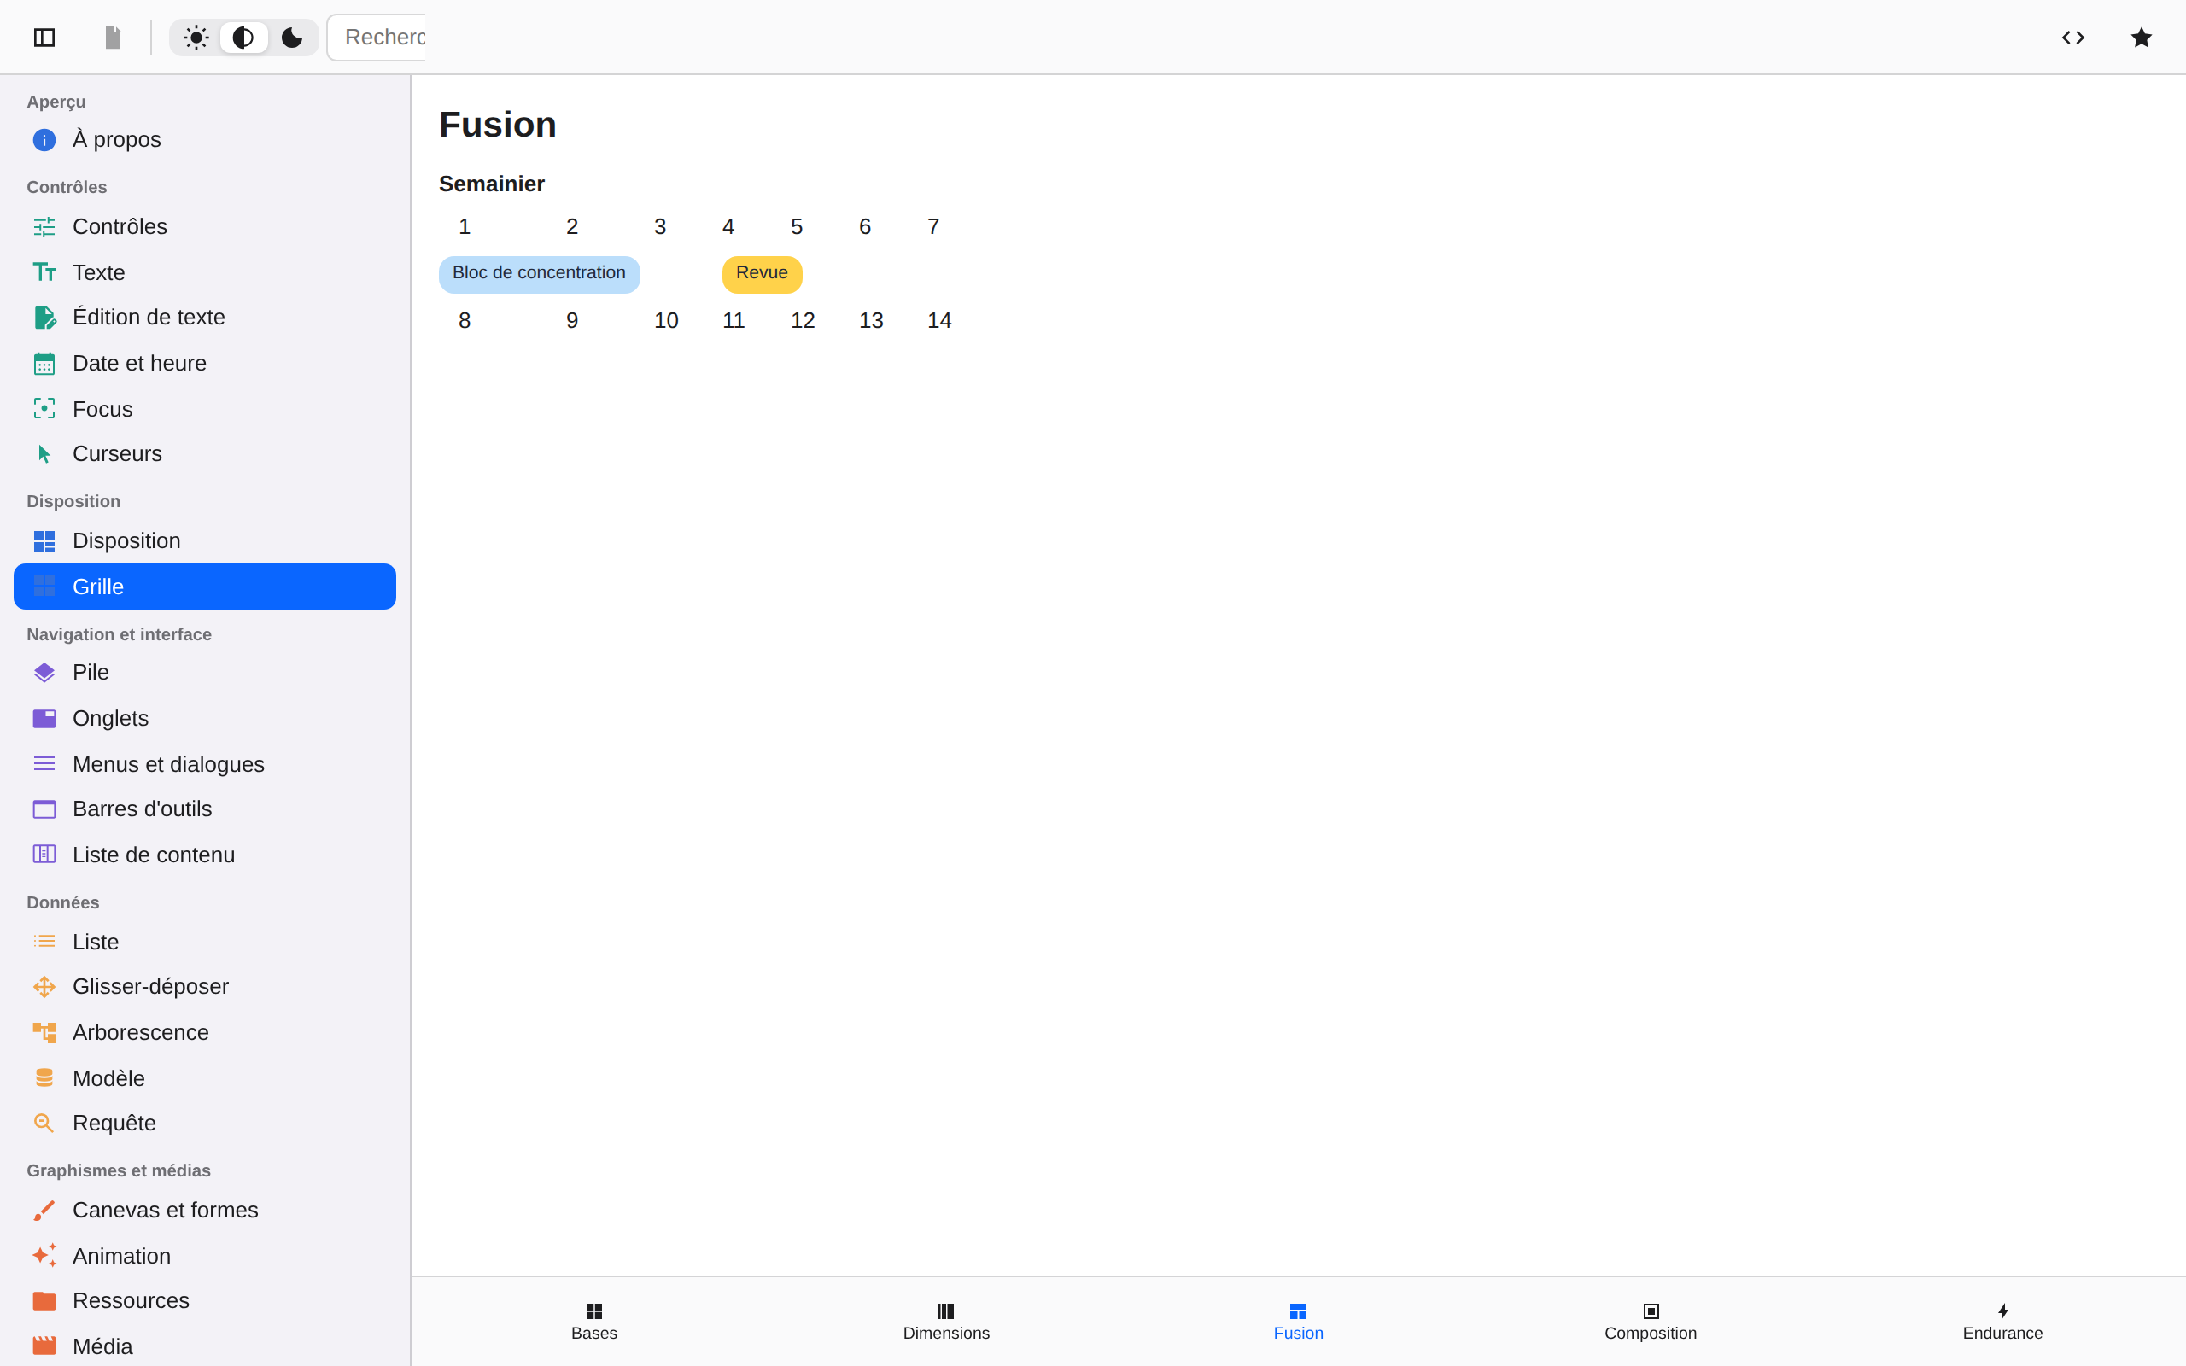The width and height of the screenshot is (2186, 1366).
Task: Switch to the Bases tab
Action: tap(594, 1322)
